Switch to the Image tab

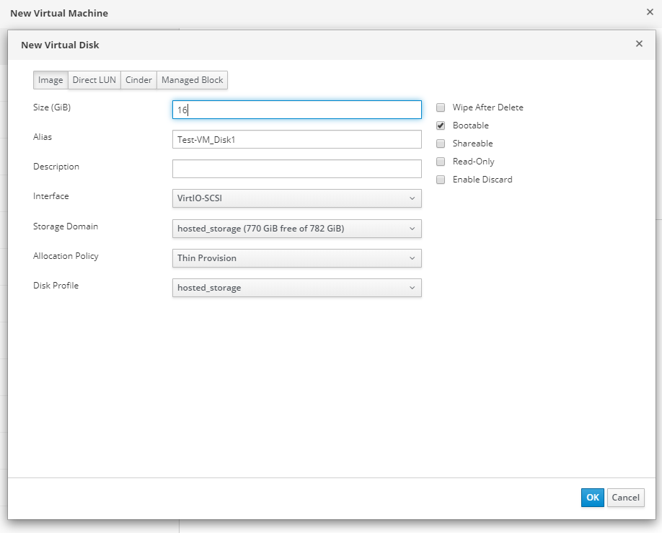[50, 80]
